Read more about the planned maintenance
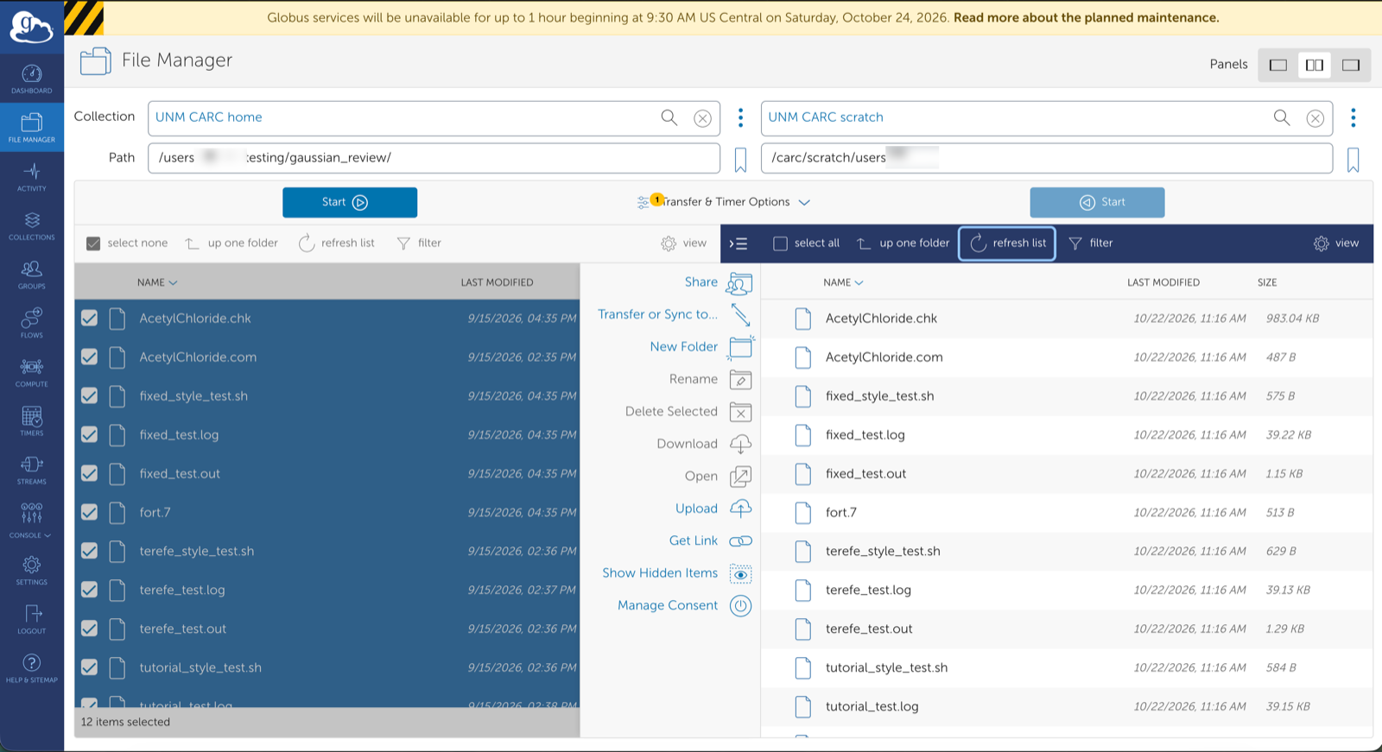Image resolution: width=1382 pixels, height=752 pixels. coord(1087,17)
